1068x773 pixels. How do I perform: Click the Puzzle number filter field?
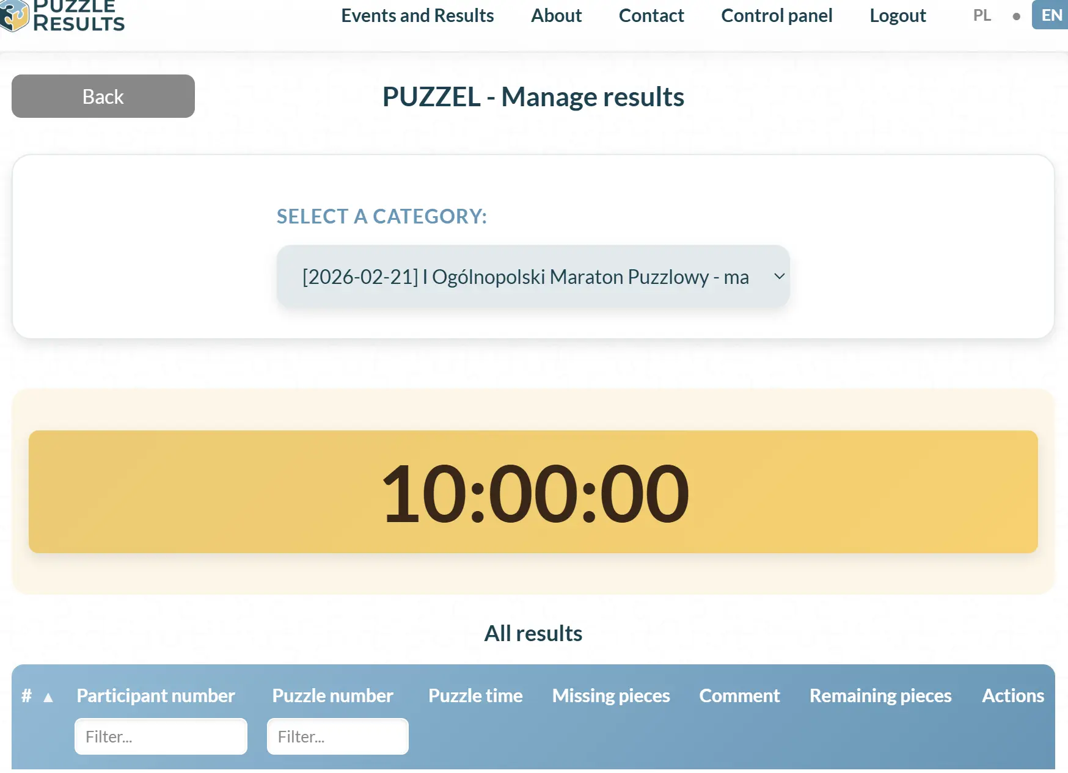[337, 736]
